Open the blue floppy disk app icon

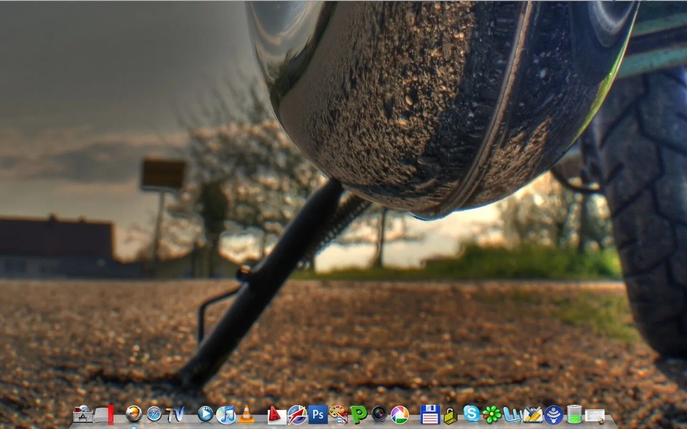[430, 414]
